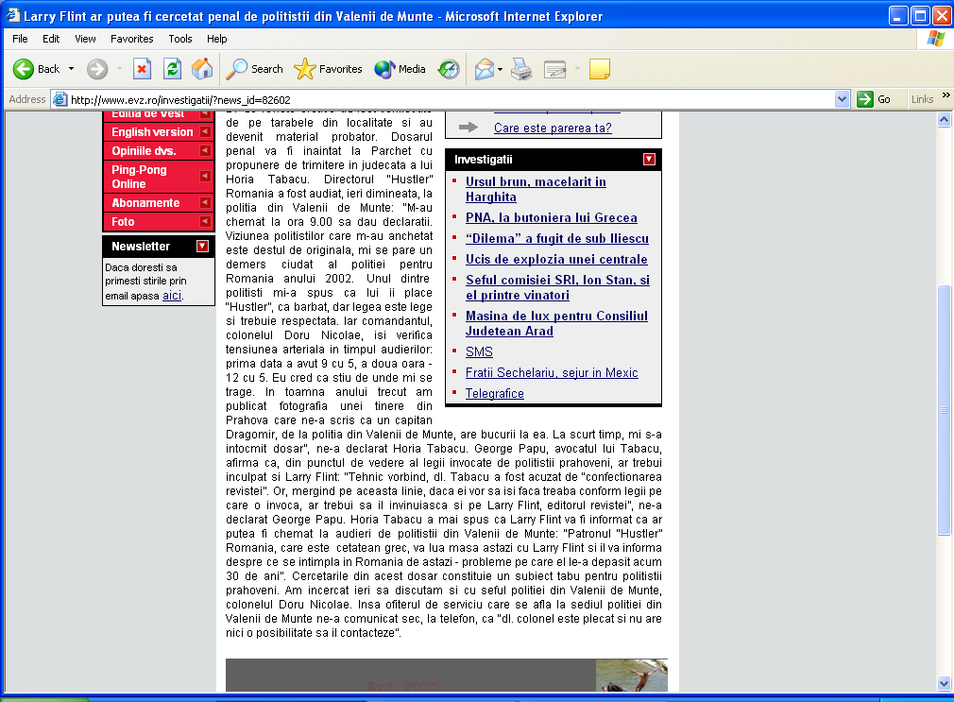Click the Windows flag logo throbber
The width and height of the screenshot is (954, 702).
point(935,39)
